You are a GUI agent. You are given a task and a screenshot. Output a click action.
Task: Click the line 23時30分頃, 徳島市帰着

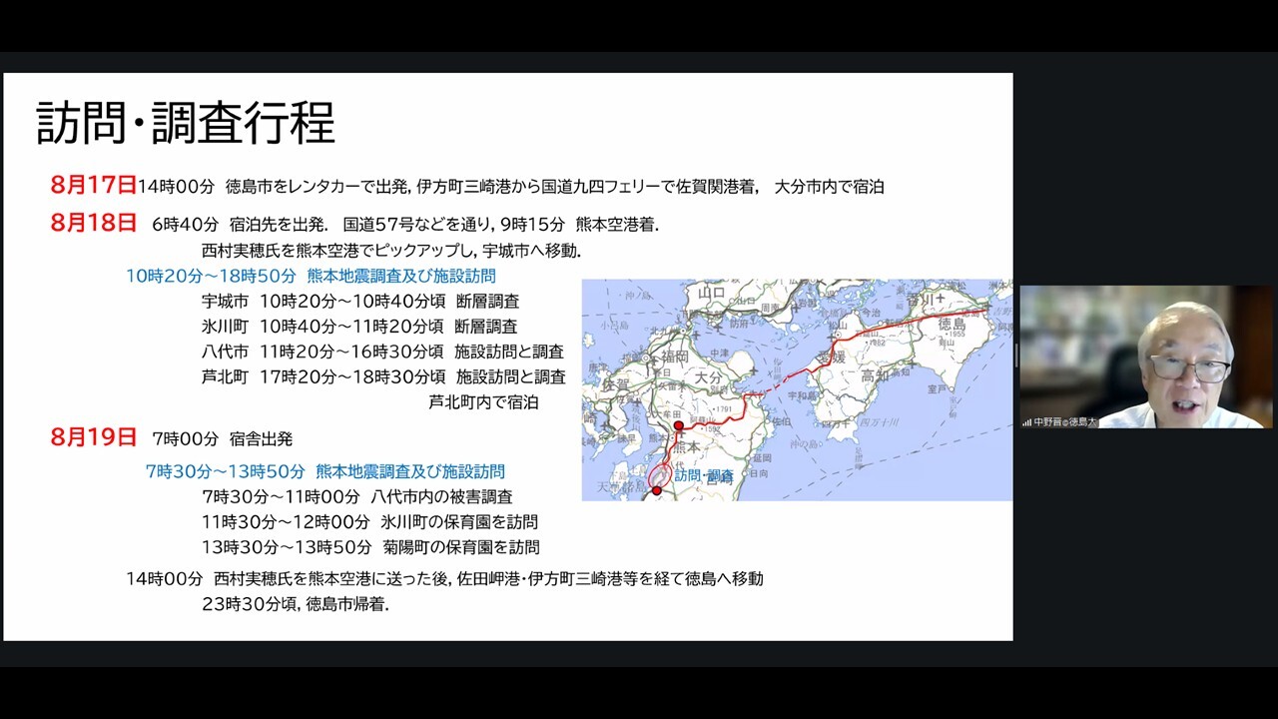pyautogui.click(x=296, y=604)
